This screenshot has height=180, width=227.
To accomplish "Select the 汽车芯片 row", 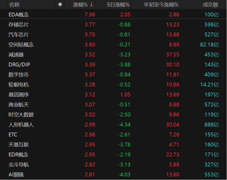I will coord(19,35).
